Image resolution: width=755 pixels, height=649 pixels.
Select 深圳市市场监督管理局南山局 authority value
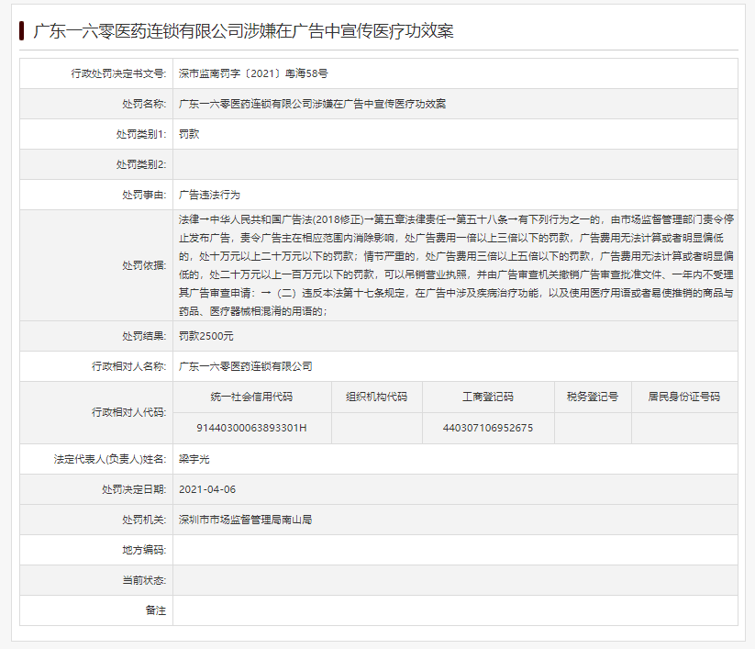246,520
